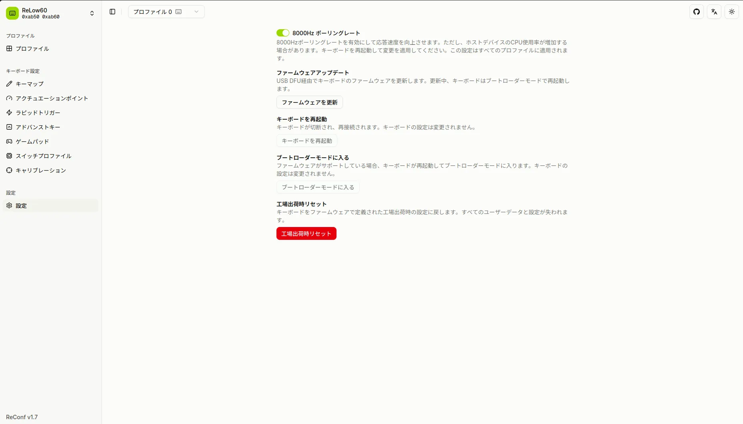The image size is (743, 424).
Task: Click the 工場出荷時リセット section heading
Action: coord(302,204)
